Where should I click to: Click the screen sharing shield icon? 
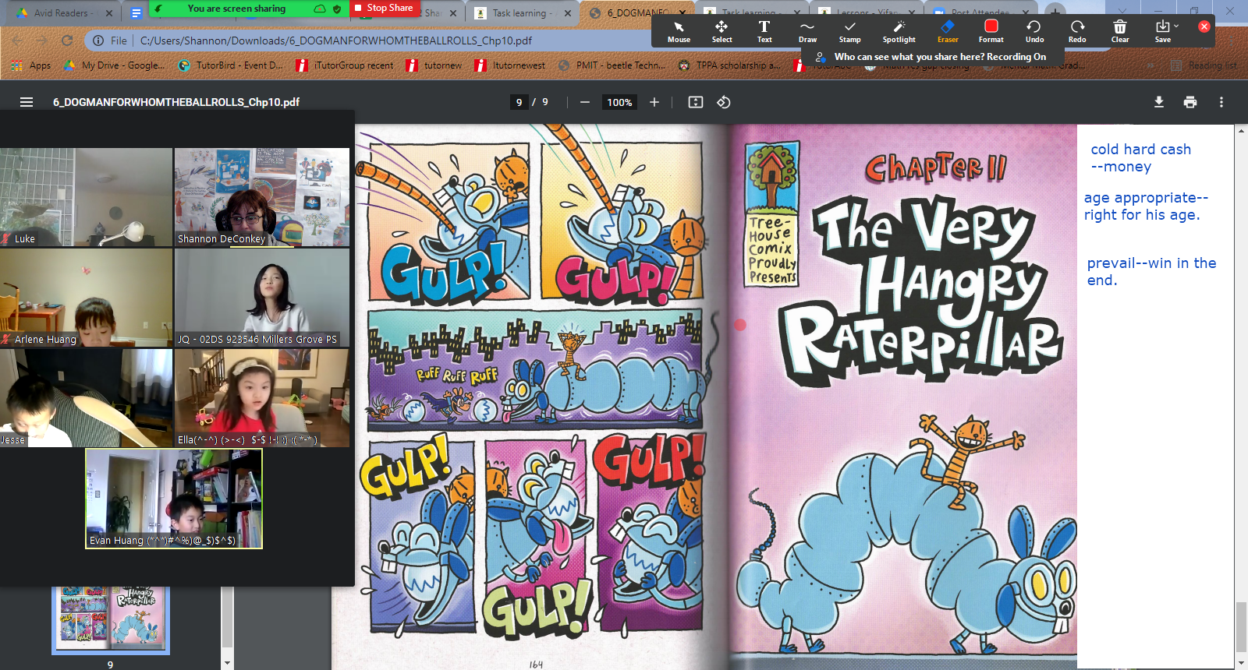pyautogui.click(x=337, y=9)
